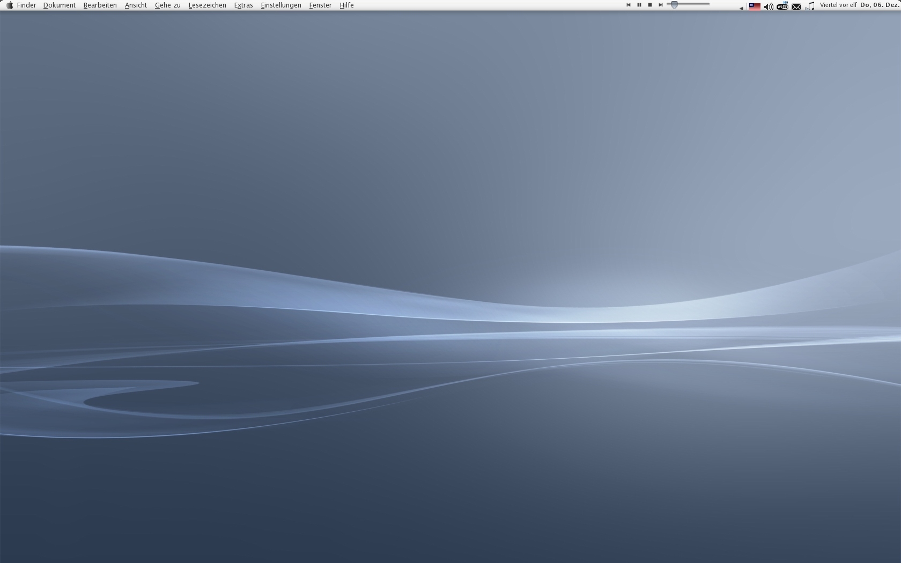
Task: Open the Bearbeiten menu
Action: [x=100, y=5]
